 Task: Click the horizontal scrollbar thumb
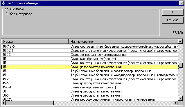(30, 103)
